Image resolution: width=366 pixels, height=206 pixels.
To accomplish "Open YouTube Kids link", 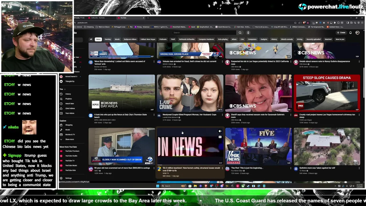I will pyautogui.click(x=70, y=170).
